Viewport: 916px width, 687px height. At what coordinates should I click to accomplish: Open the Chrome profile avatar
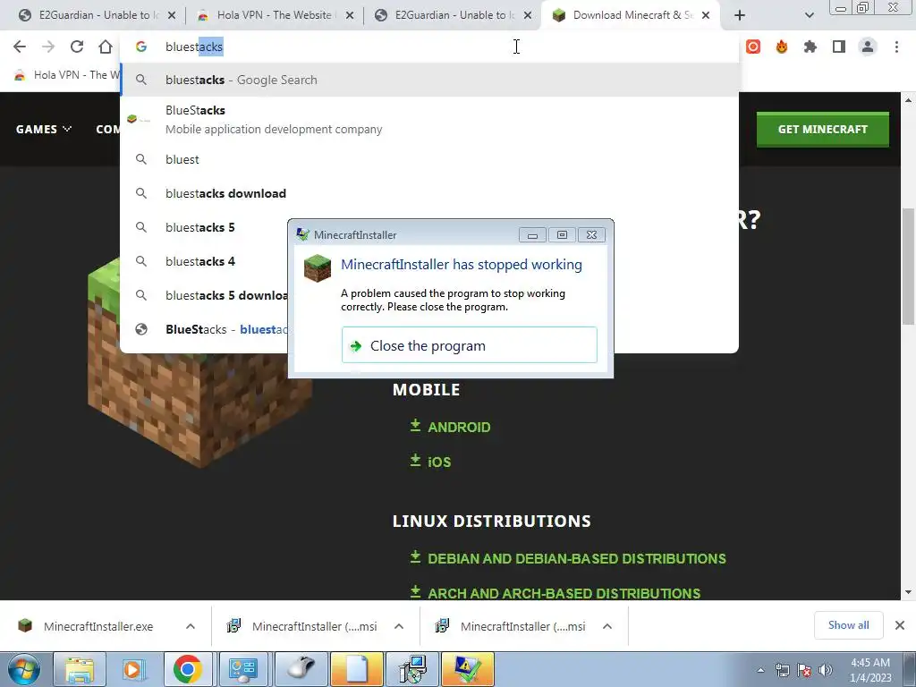tap(868, 47)
